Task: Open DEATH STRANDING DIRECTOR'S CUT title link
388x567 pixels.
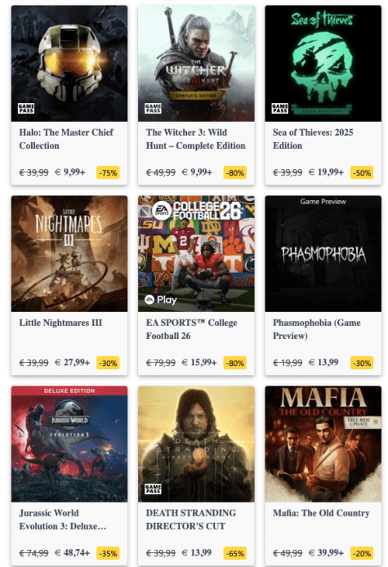Action: (x=191, y=520)
